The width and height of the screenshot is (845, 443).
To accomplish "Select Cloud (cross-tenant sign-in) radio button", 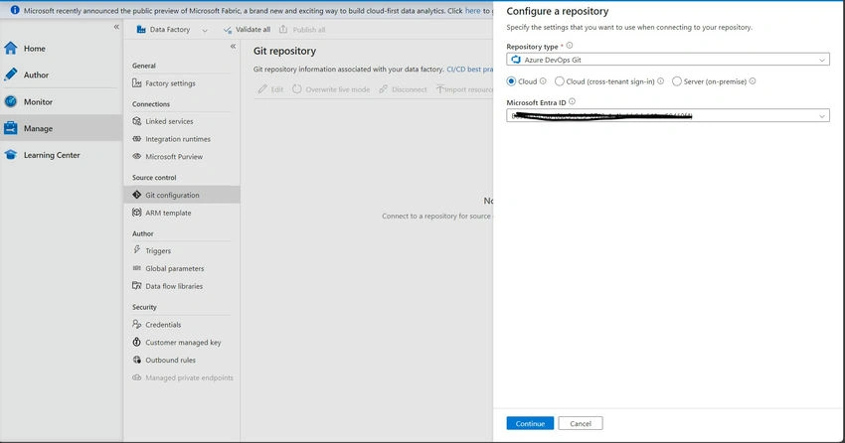I will (x=560, y=81).
